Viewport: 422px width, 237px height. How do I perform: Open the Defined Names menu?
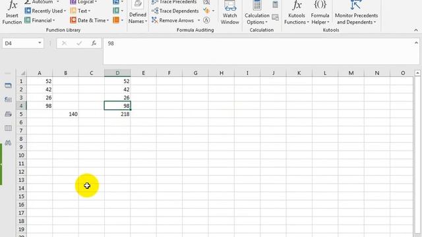(x=138, y=13)
